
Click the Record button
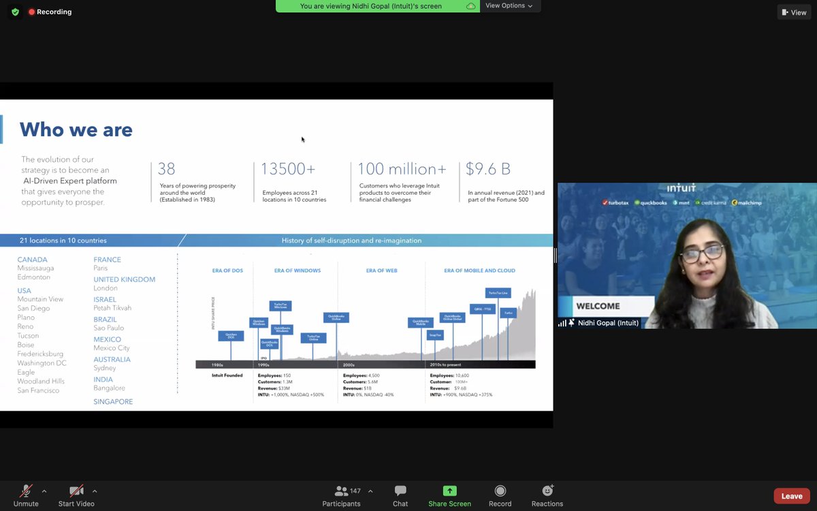[x=500, y=495]
